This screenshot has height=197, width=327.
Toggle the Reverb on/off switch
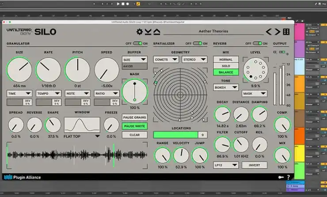tap(257, 43)
